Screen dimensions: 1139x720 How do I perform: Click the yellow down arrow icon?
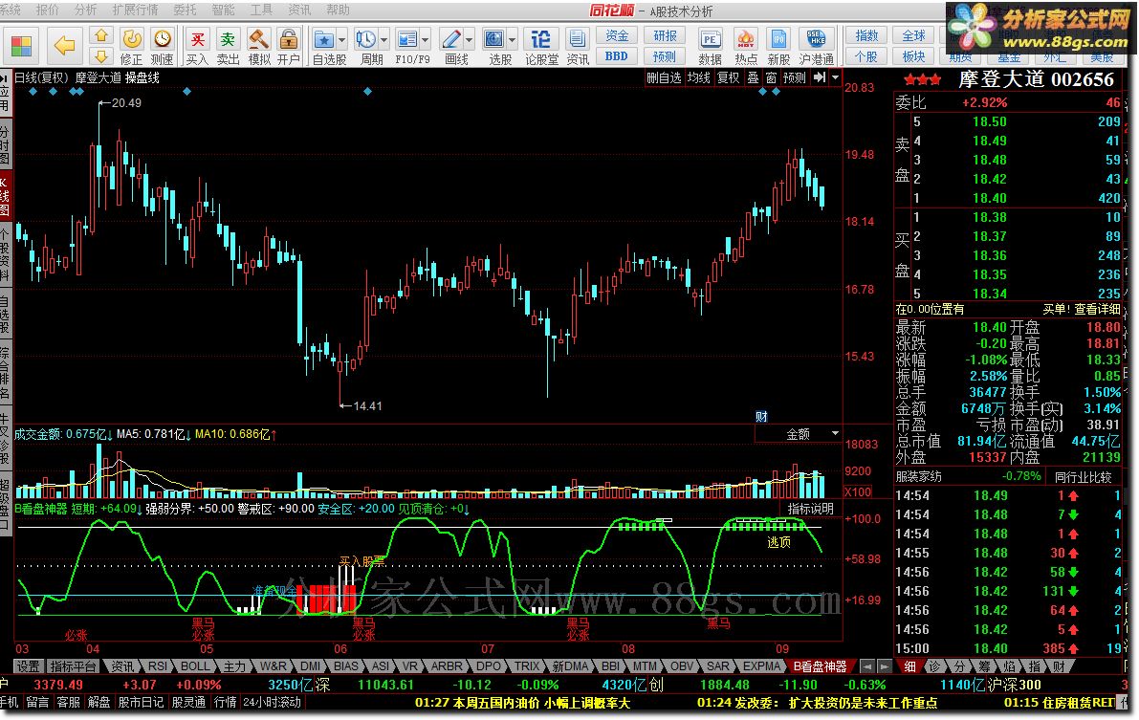[x=101, y=56]
